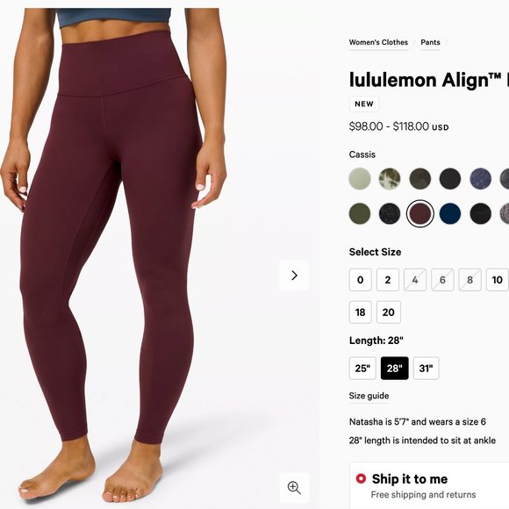Pick the pale light green color swatch
The width and height of the screenshot is (509, 509).
pyautogui.click(x=360, y=178)
